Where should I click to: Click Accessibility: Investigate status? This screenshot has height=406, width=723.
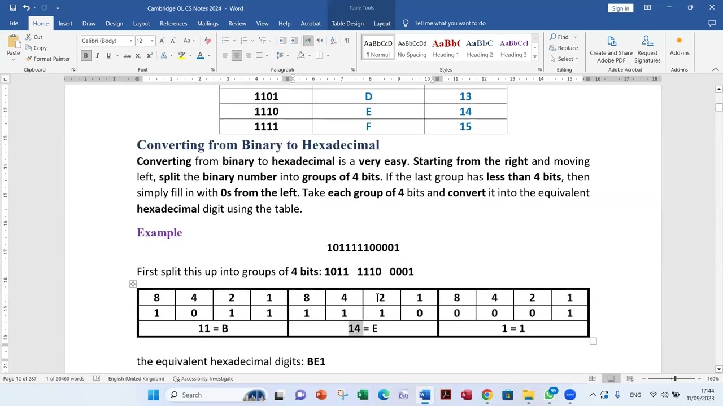pos(203,378)
